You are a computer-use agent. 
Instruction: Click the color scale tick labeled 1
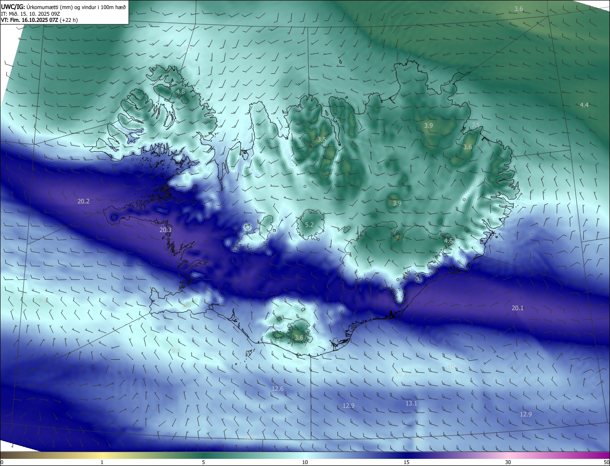pyautogui.click(x=102, y=462)
